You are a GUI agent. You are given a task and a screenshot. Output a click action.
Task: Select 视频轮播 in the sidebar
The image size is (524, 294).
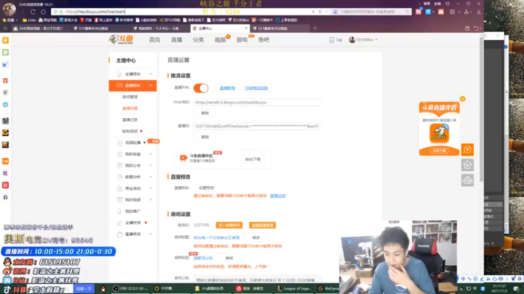133,142
